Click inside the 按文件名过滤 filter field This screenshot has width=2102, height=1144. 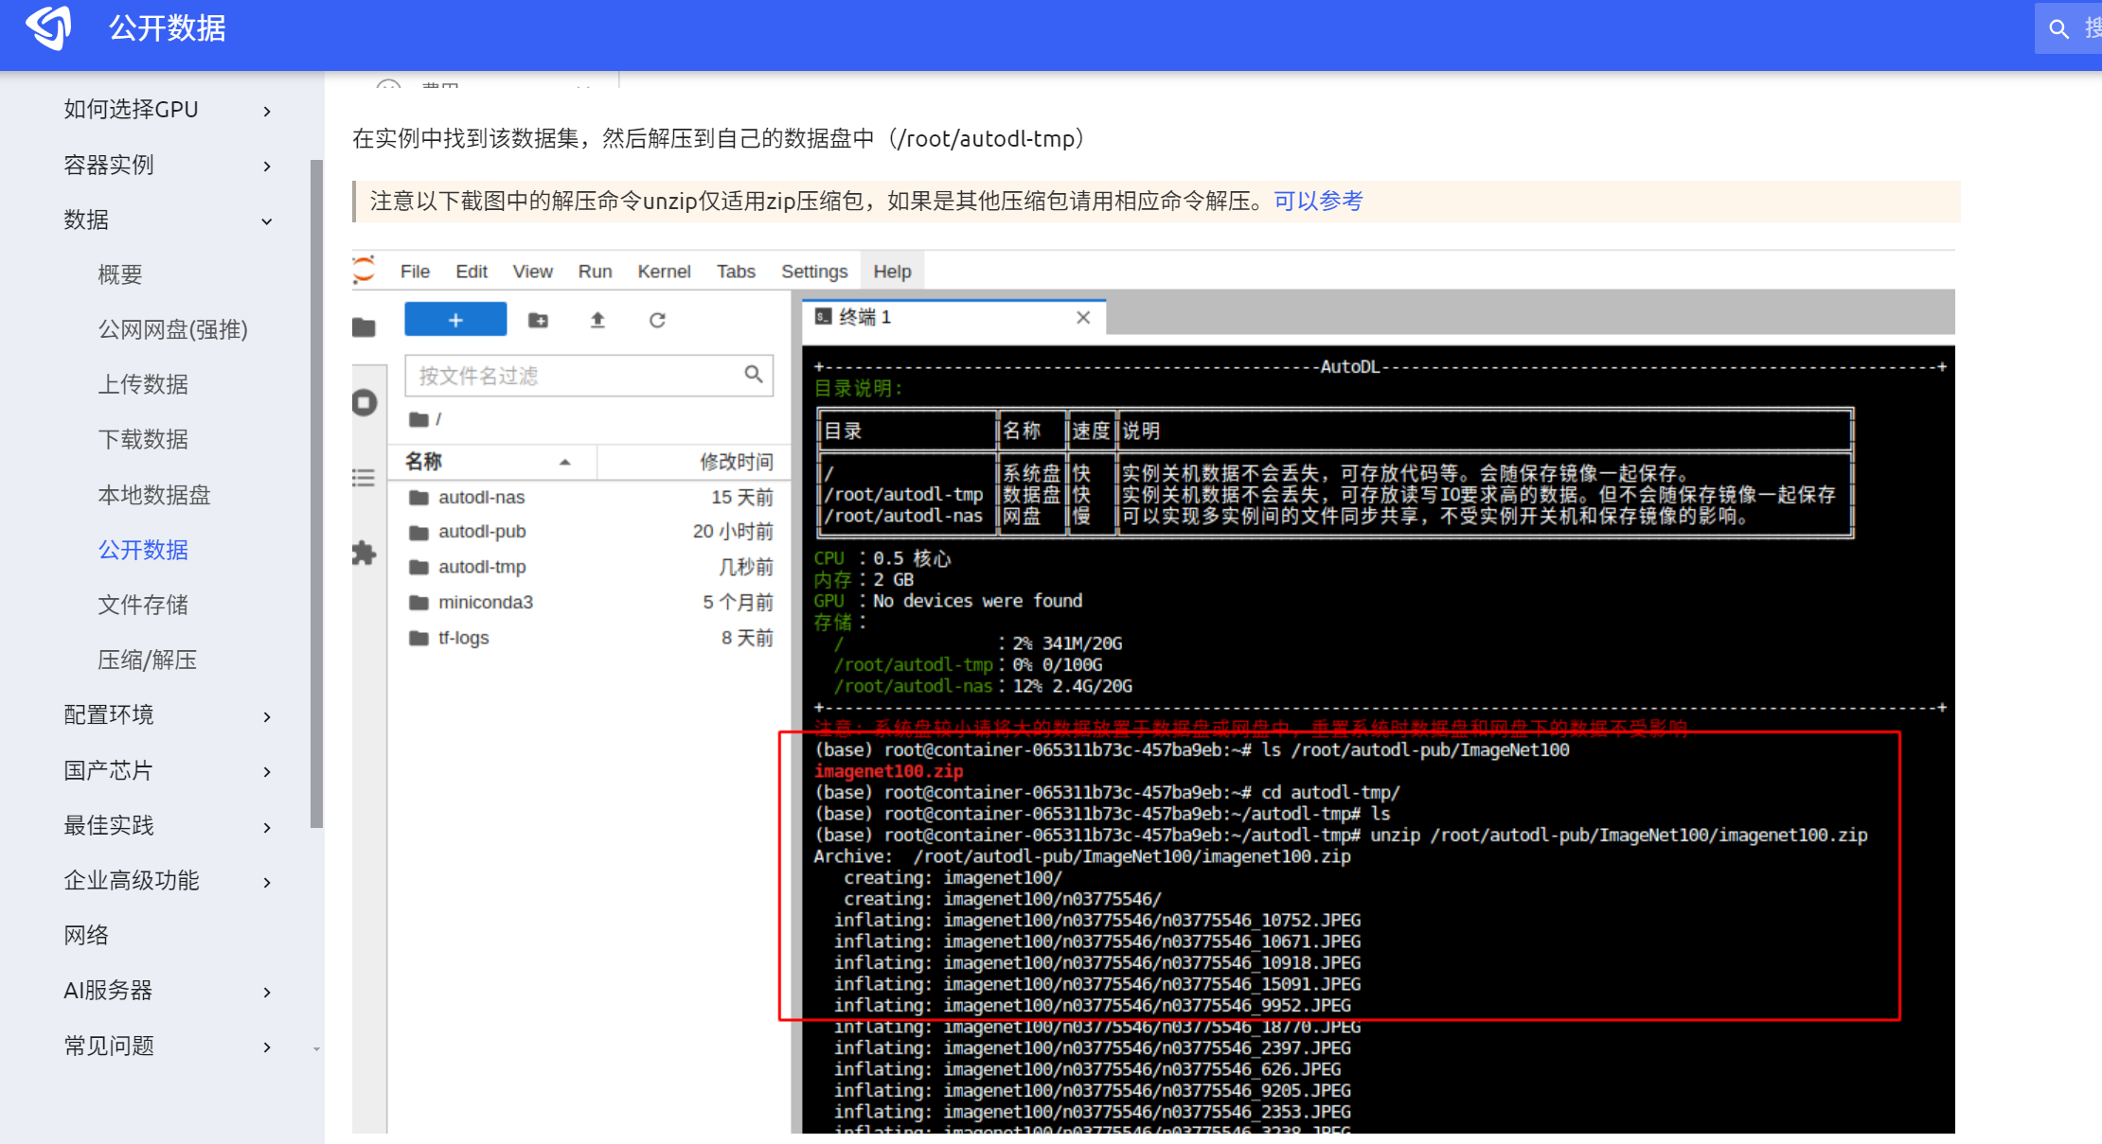[x=568, y=375]
